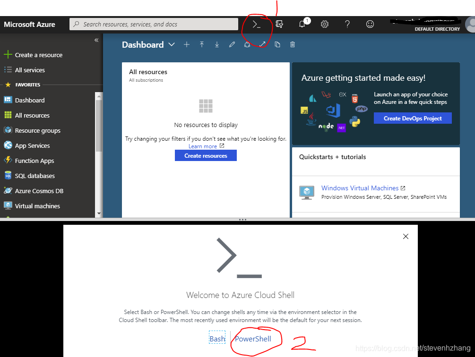Click the DEFAULT DIRECTORY label

pyautogui.click(x=437, y=29)
